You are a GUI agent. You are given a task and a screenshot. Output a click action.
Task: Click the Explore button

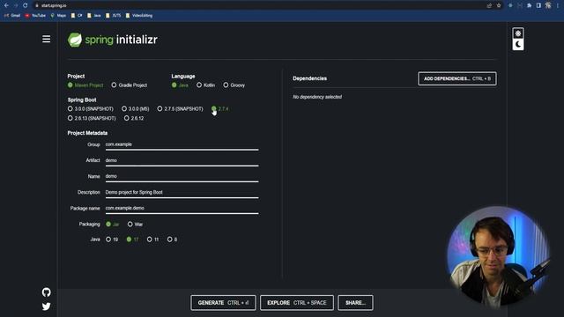click(x=297, y=303)
